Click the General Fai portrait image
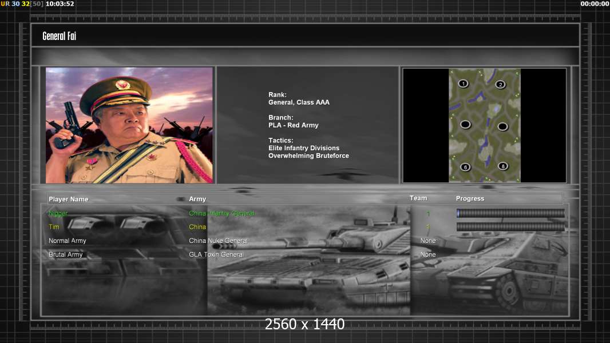 click(129, 125)
